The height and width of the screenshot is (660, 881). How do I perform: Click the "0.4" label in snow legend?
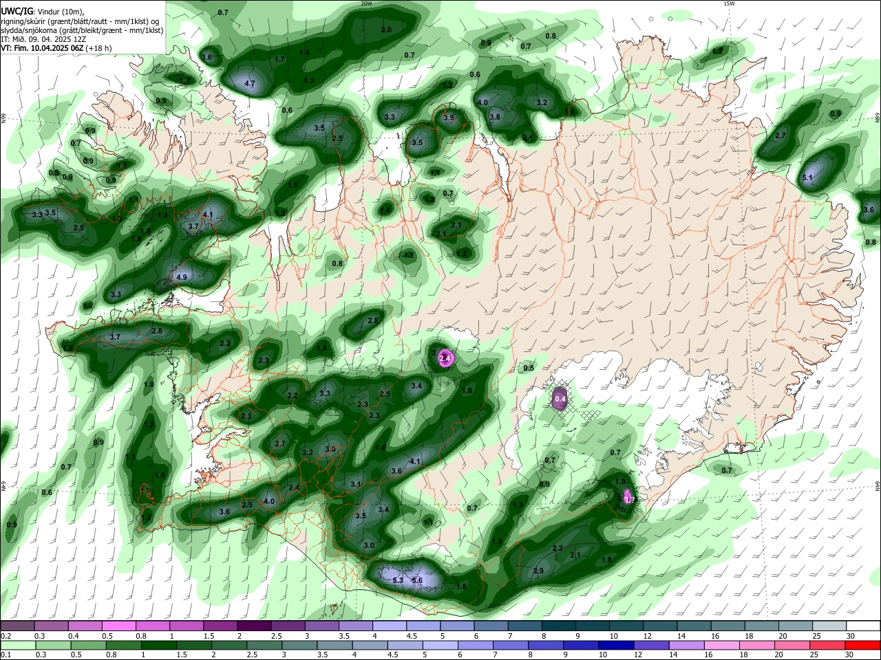[x=74, y=635]
